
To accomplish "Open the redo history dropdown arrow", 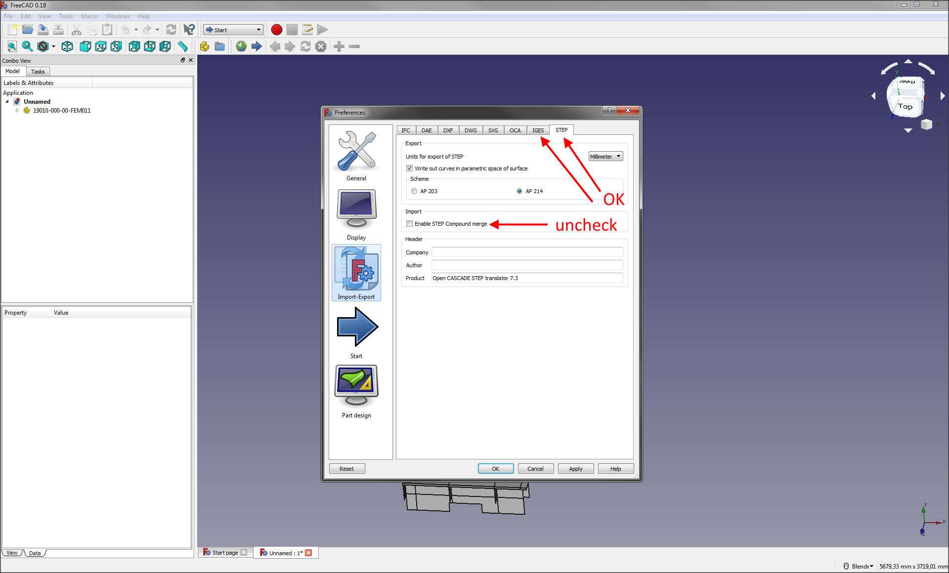I will 157,30.
